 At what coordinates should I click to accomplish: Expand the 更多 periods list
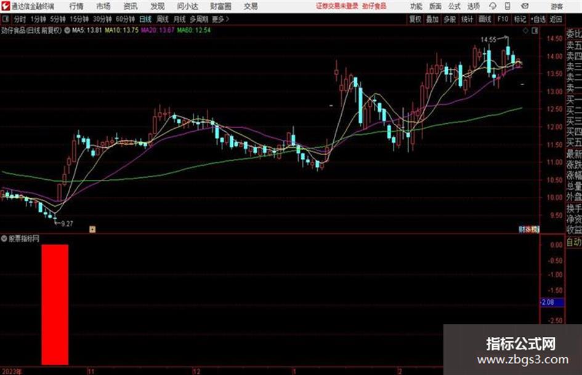pos(220,19)
